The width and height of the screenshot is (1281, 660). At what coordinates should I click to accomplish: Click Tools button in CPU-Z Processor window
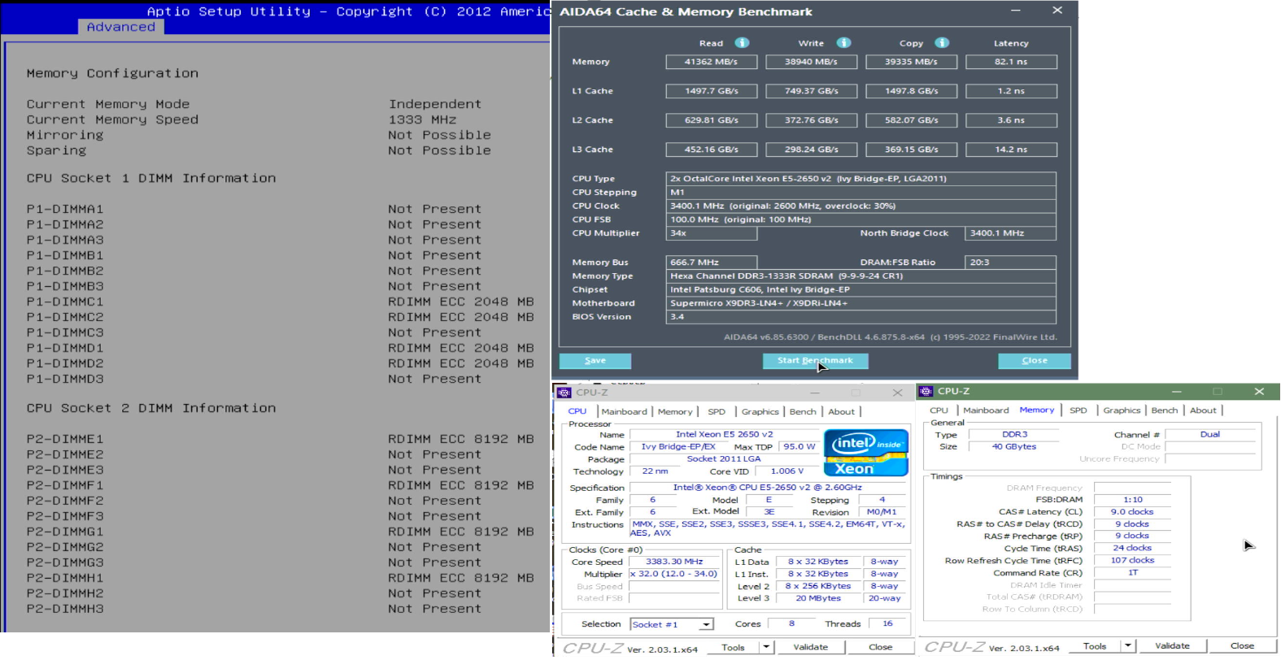pyautogui.click(x=733, y=647)
